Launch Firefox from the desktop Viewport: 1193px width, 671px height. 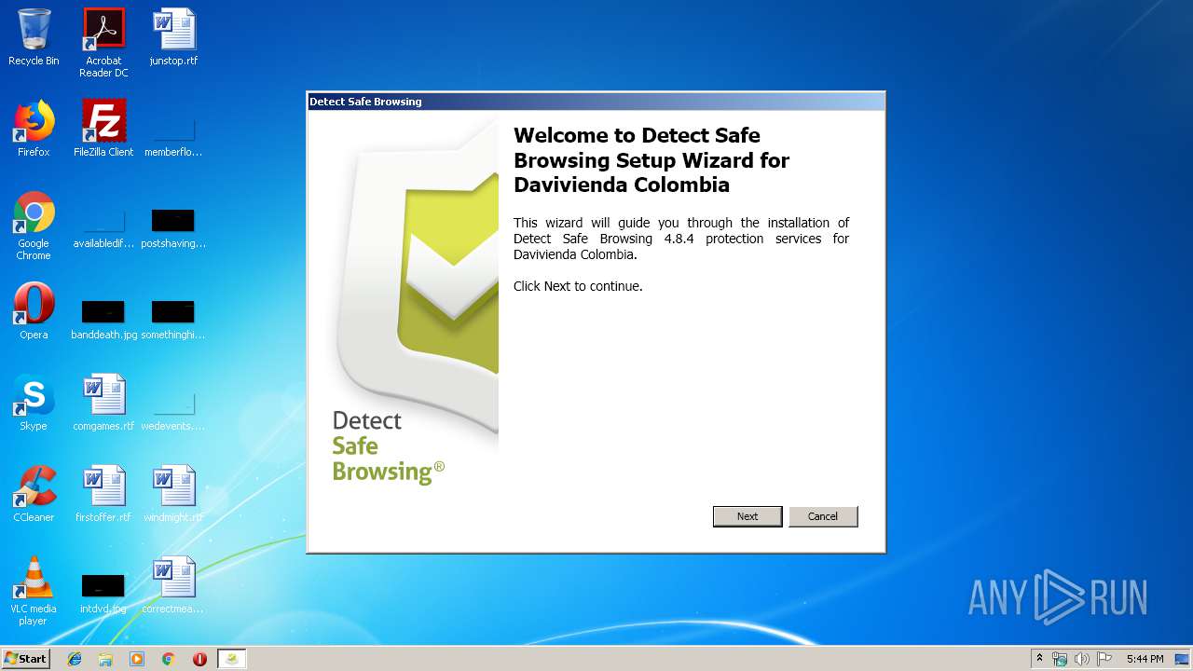tap(34, 129)
